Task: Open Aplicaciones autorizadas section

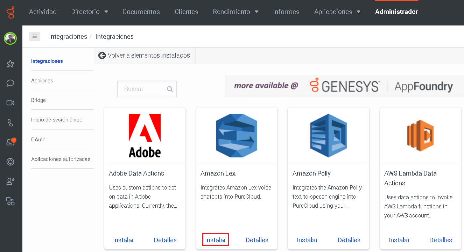Action: (61, 159)
